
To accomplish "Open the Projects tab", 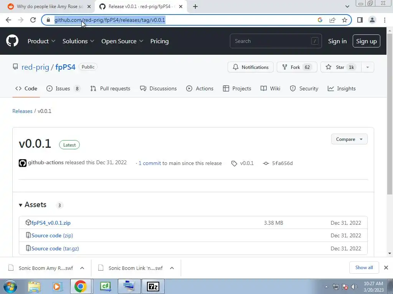I will [237, 88].
